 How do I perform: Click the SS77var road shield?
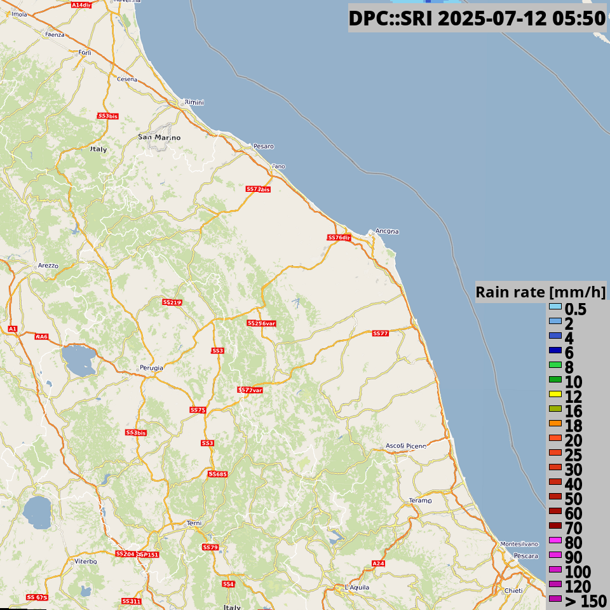250,390
